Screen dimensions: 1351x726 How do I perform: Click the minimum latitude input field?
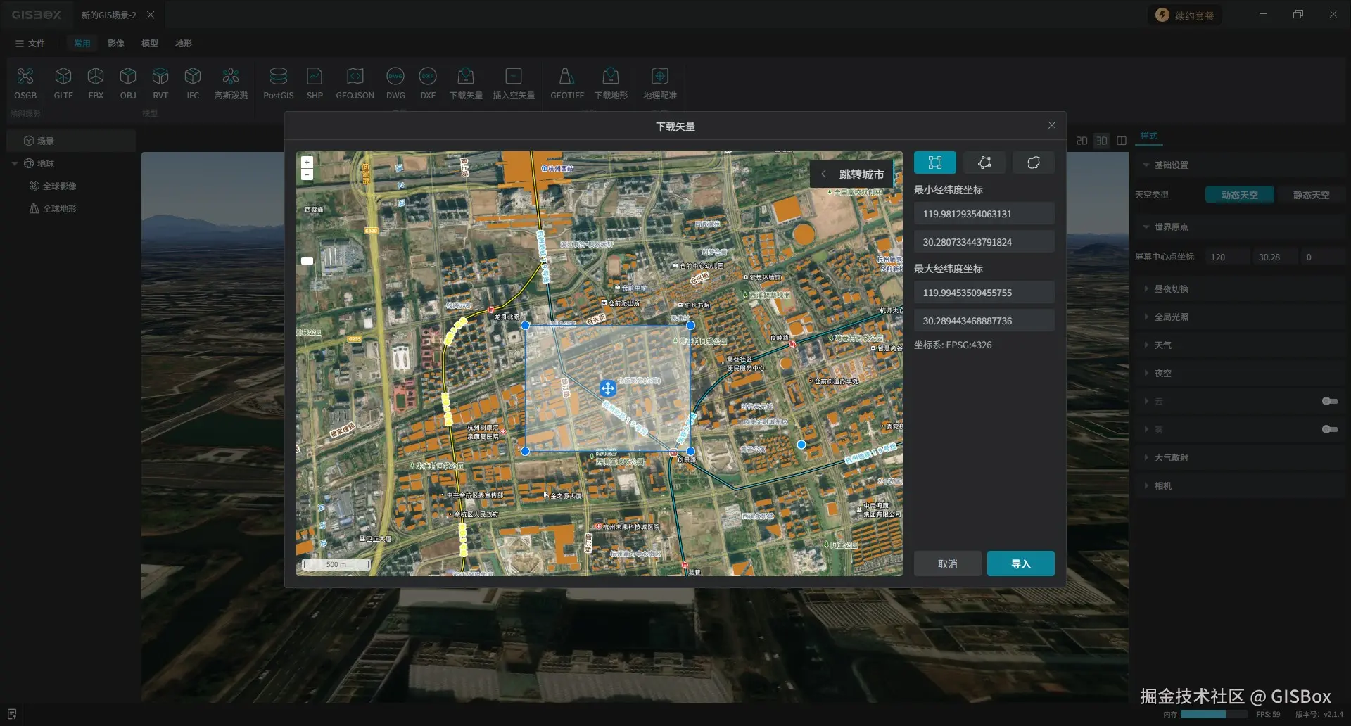(x=984, y=242)
